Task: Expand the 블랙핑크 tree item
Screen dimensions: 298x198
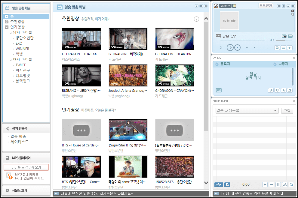Action: [x=13, y=81]
